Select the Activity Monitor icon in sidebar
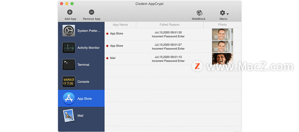The height and width of the screenshot is (132, 299). pyautogui.click(x=69, y=47)
